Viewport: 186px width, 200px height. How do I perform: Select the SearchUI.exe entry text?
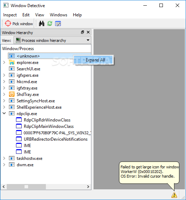point(28,69)
